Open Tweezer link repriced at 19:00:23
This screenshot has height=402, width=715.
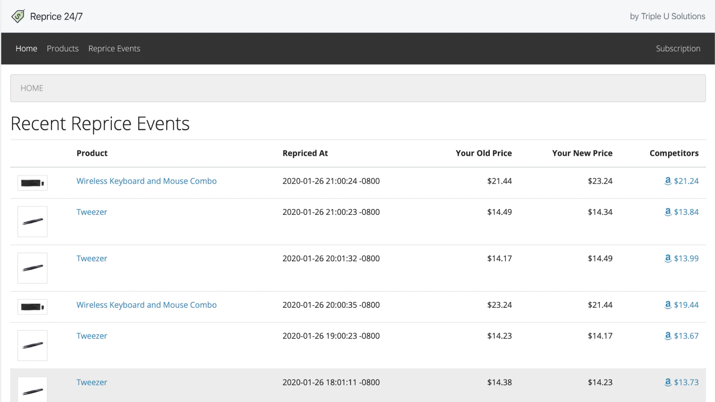coord(92,336)
